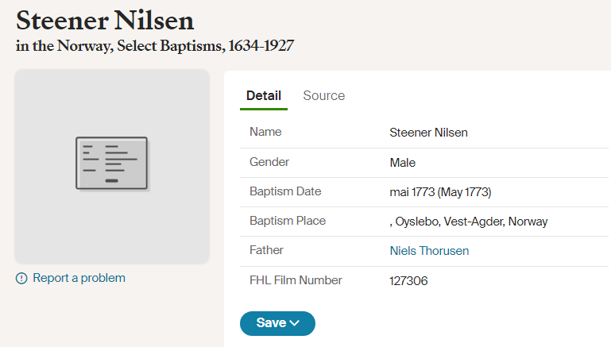Viewport: 611px width, 347px height.
Task: Click the Steener Nilsen page heading
Action: tap(105, 21)
